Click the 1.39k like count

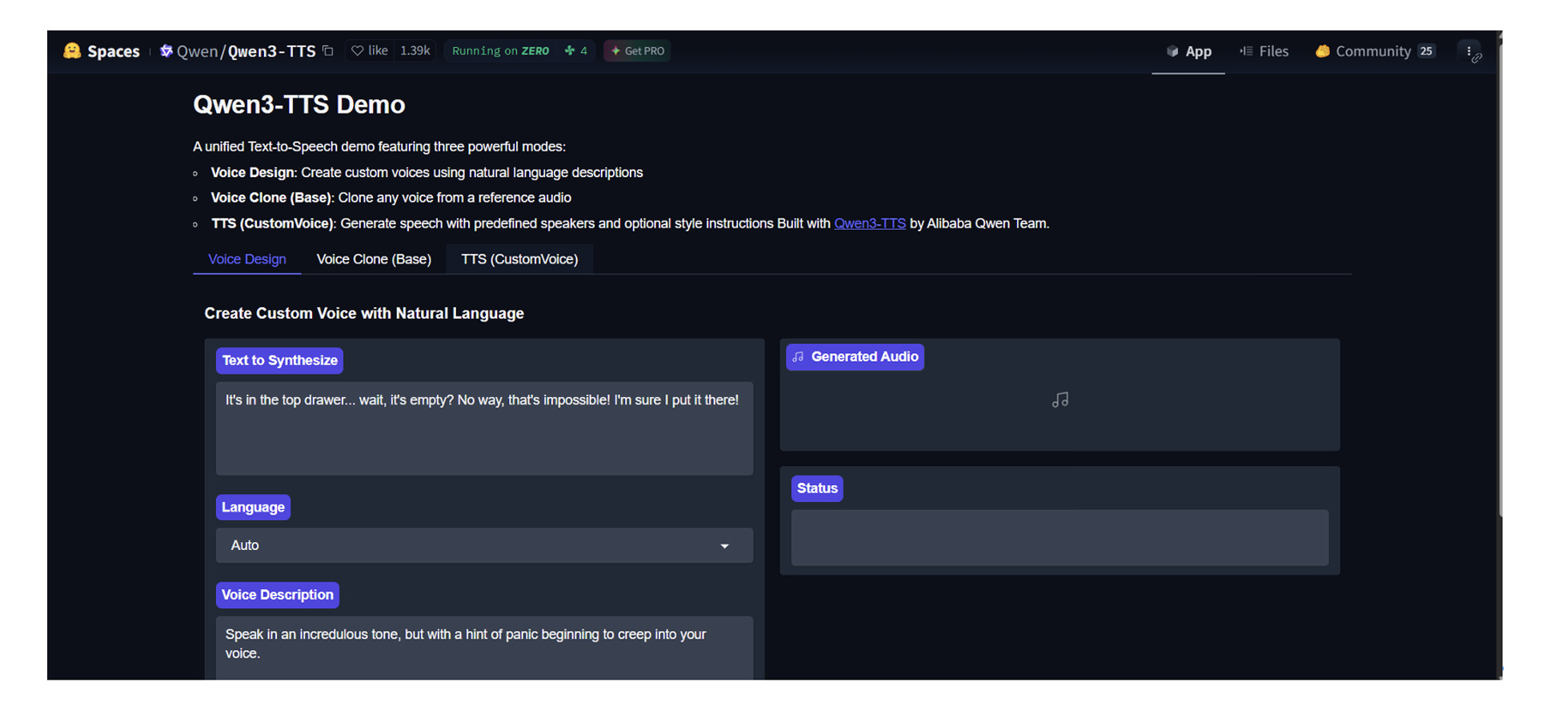(415, 50)
